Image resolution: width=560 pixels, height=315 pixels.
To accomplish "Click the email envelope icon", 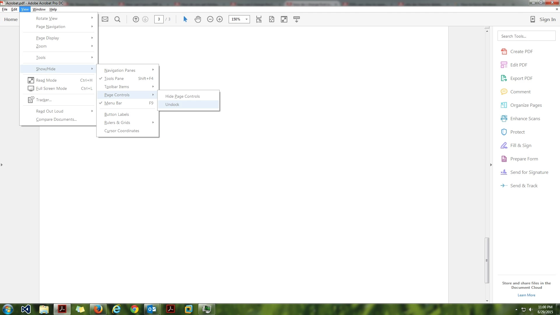I will coord(105,19).
